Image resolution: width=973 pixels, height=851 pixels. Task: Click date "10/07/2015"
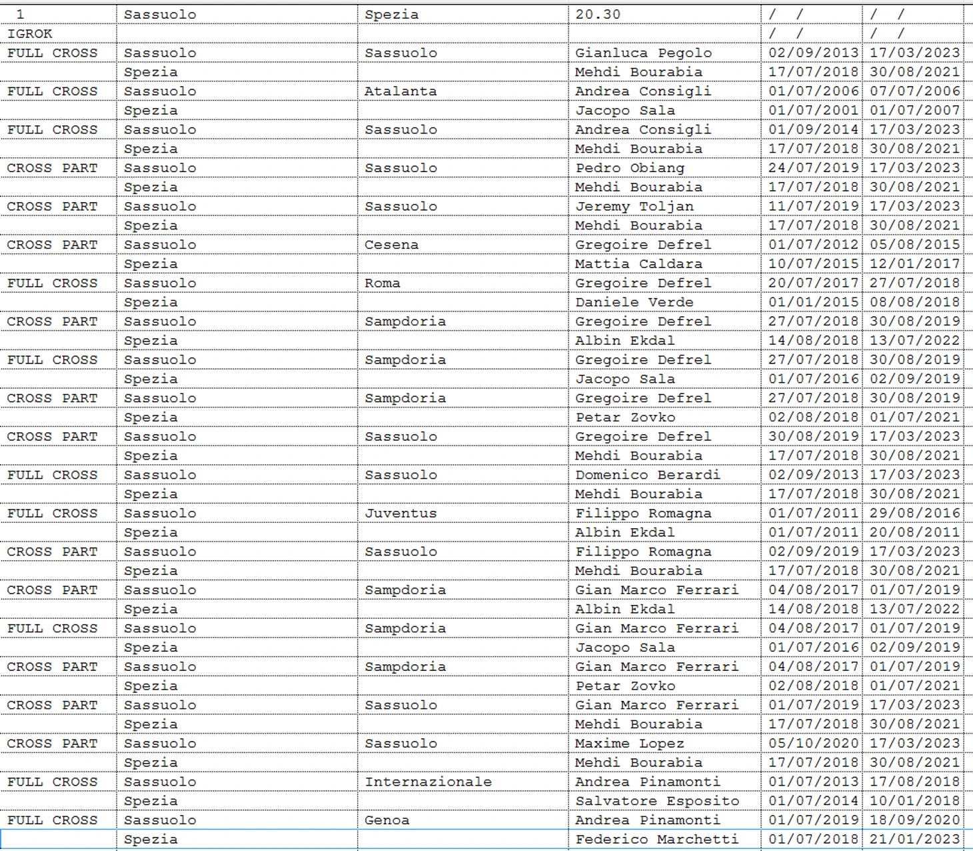(813, 263)
